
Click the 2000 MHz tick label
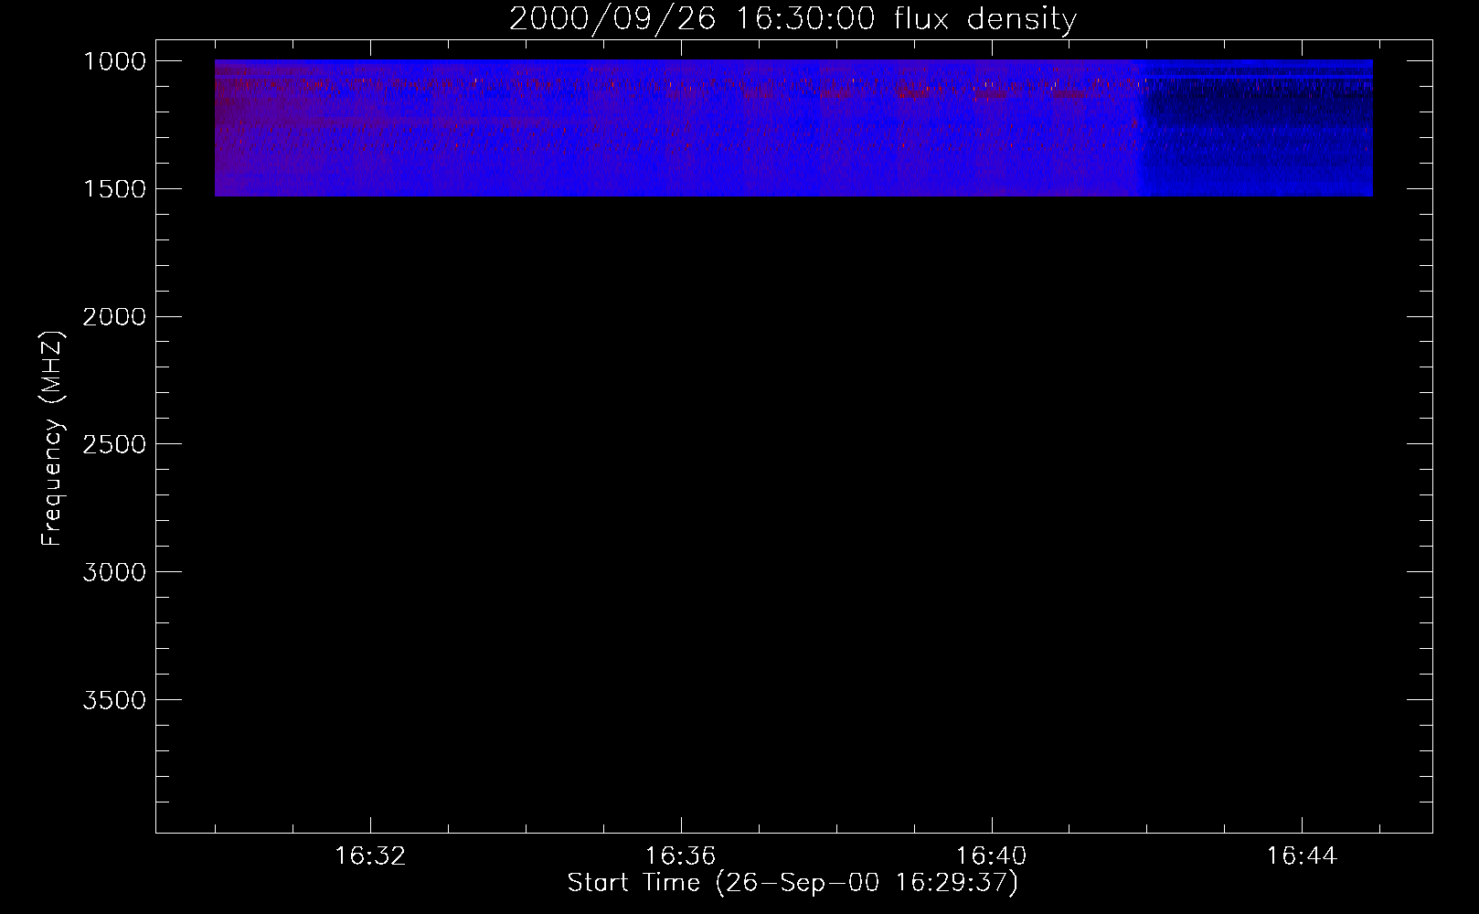tap(114, 317)
